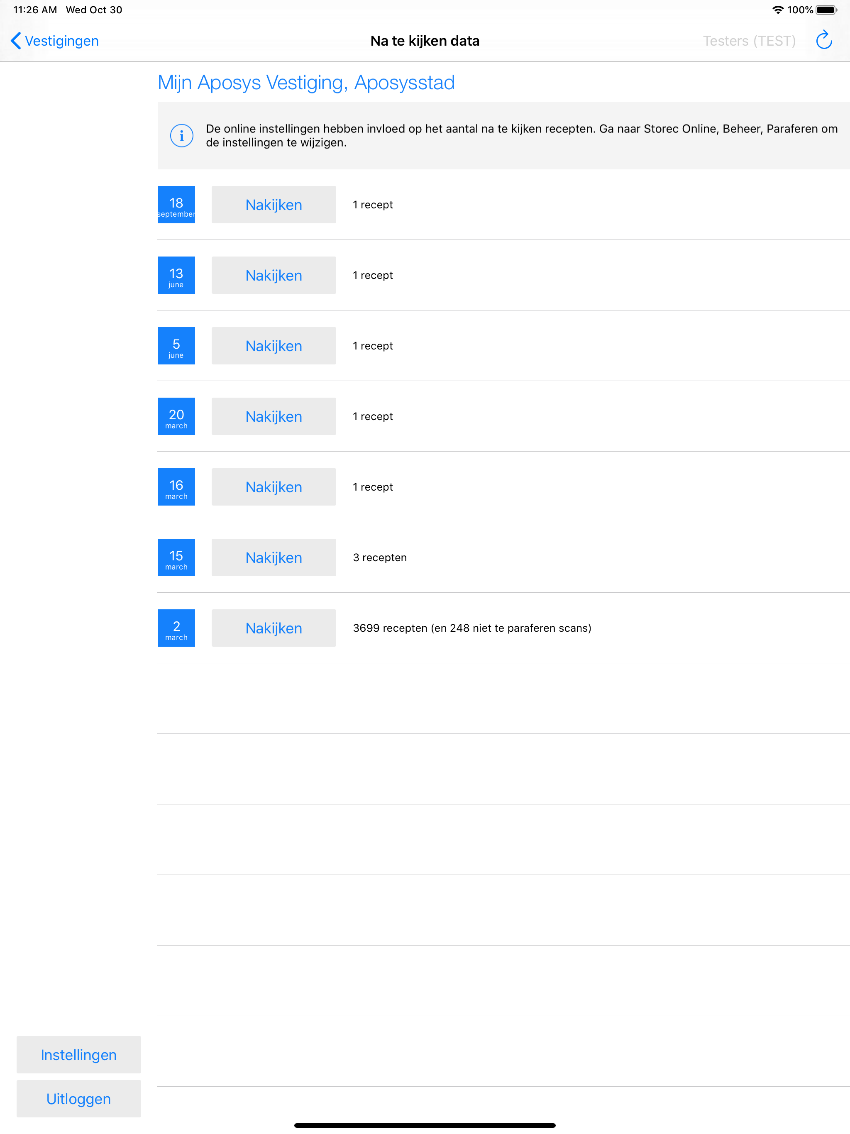Screen dimensions: 850x1134
Task: Open Instellingen settings
Action: (78, 1055)
